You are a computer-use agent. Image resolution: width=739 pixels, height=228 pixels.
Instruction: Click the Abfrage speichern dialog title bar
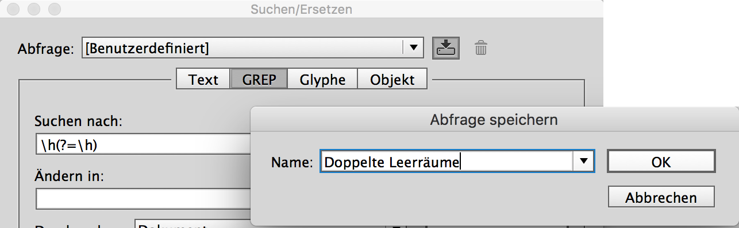click(494, 120)
